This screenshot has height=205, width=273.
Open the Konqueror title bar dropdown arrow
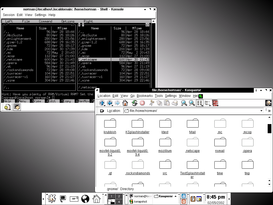(x=261, y=90)
